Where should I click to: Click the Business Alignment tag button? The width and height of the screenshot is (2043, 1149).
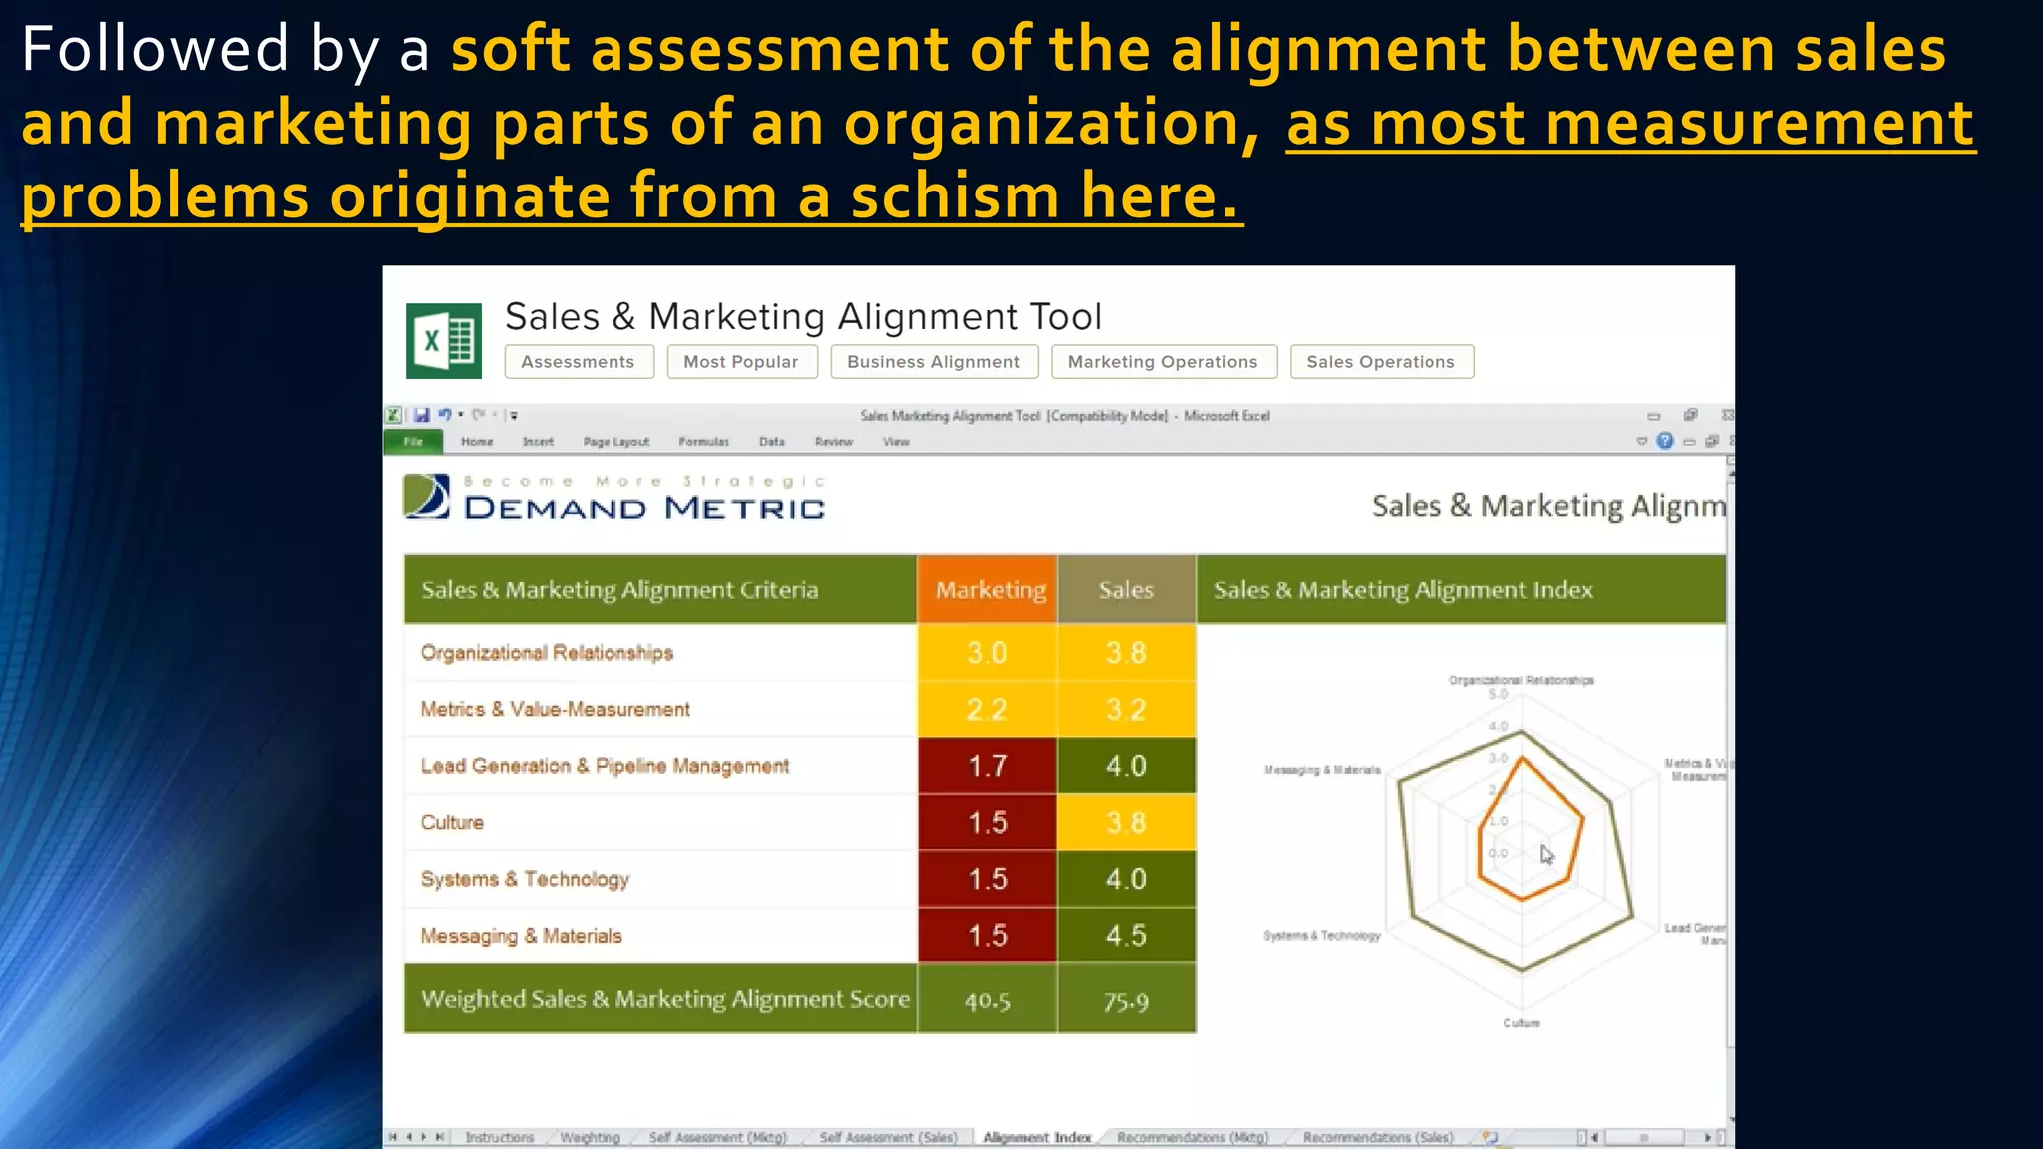(934, 362)
